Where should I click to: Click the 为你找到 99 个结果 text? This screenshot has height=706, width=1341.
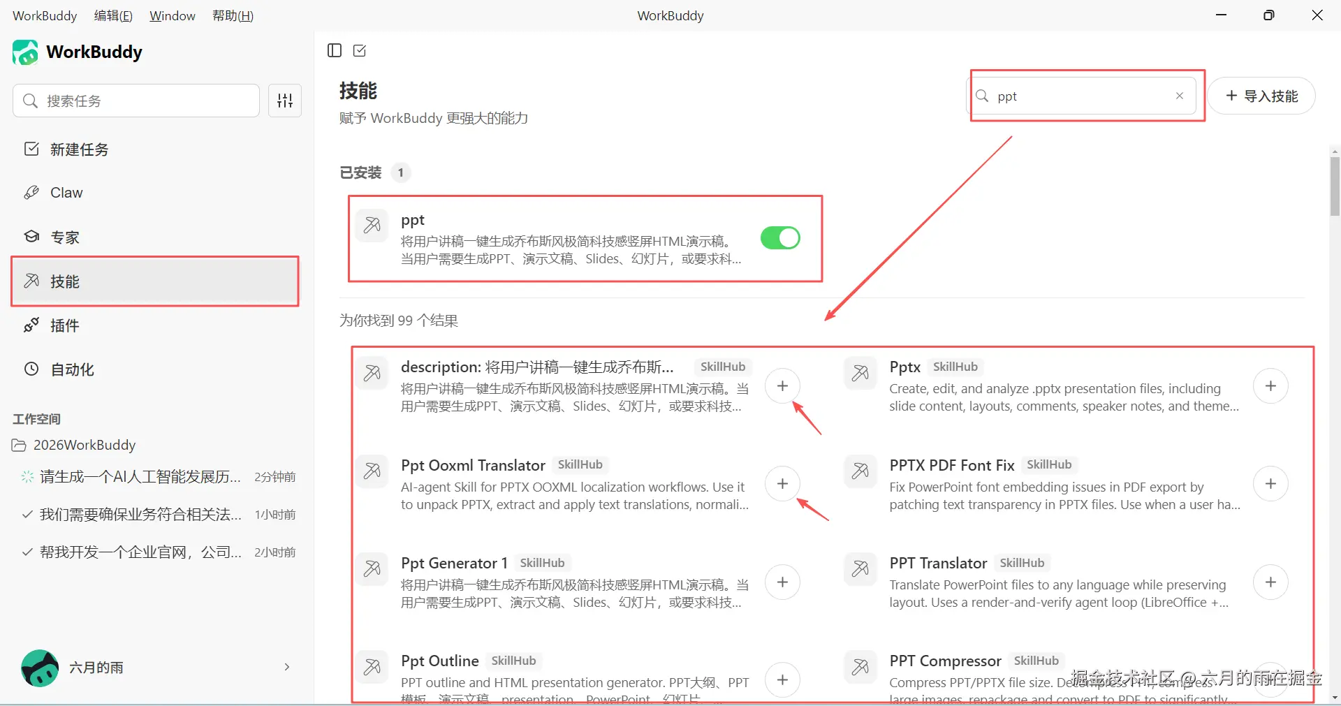click(399, 321)
